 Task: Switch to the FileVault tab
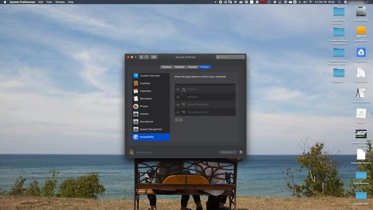tap(180, 67)
